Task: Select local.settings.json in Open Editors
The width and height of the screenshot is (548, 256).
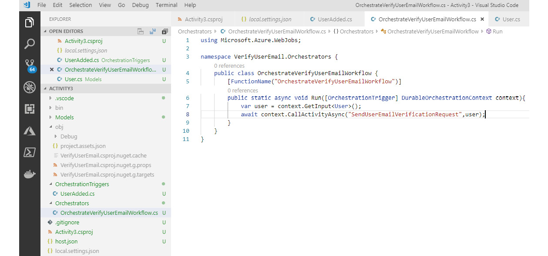Action: point(86,50)
